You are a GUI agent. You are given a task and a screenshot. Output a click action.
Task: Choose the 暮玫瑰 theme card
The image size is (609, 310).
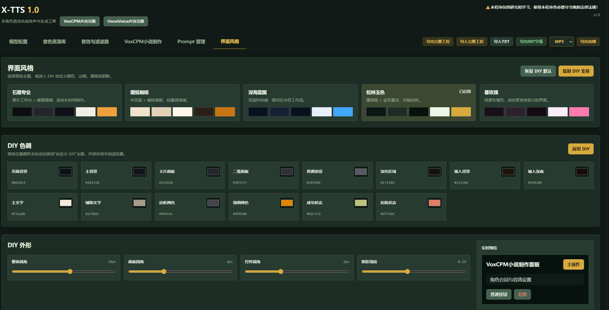coord(536,102)
